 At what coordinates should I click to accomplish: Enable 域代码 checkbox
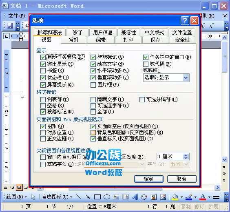tap(146, 64)
